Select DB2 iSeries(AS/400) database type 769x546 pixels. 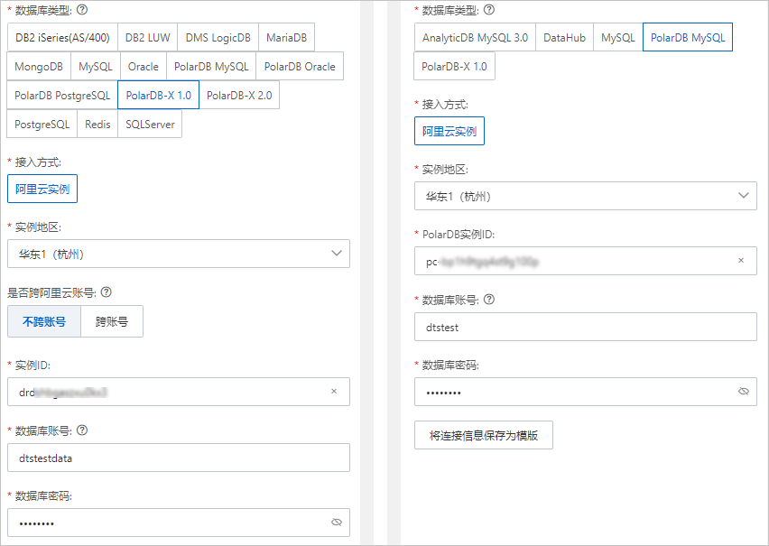pos(62,37)
